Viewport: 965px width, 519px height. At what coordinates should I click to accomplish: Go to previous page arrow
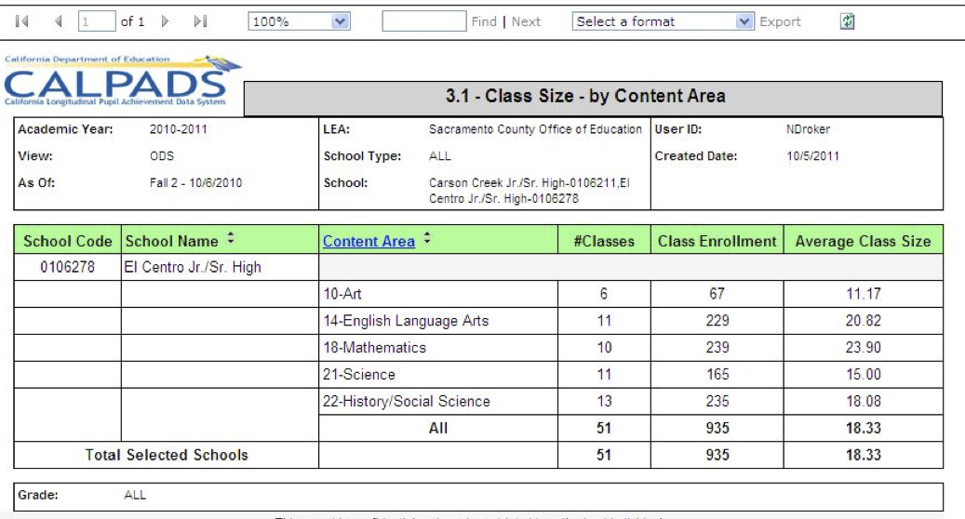coord(59,21)
